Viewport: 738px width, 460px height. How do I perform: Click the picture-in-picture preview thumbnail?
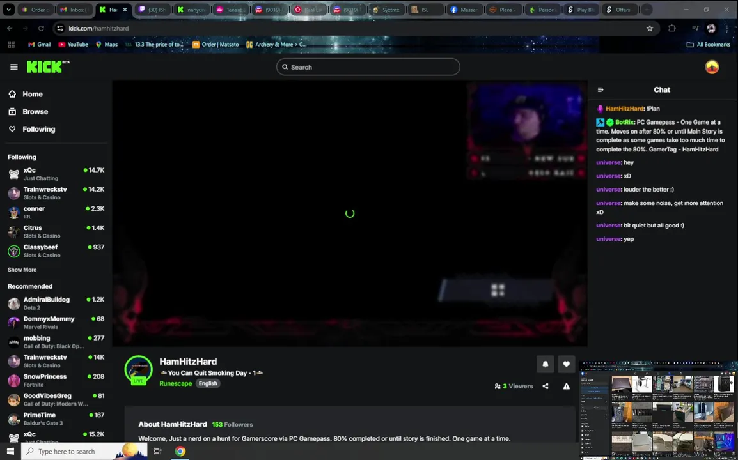pos(659,410)
